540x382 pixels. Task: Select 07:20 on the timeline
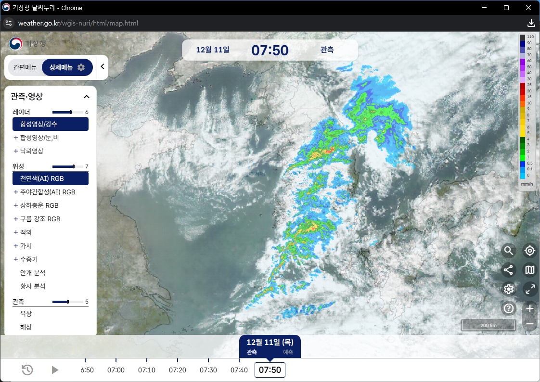[x=178, y=370]
